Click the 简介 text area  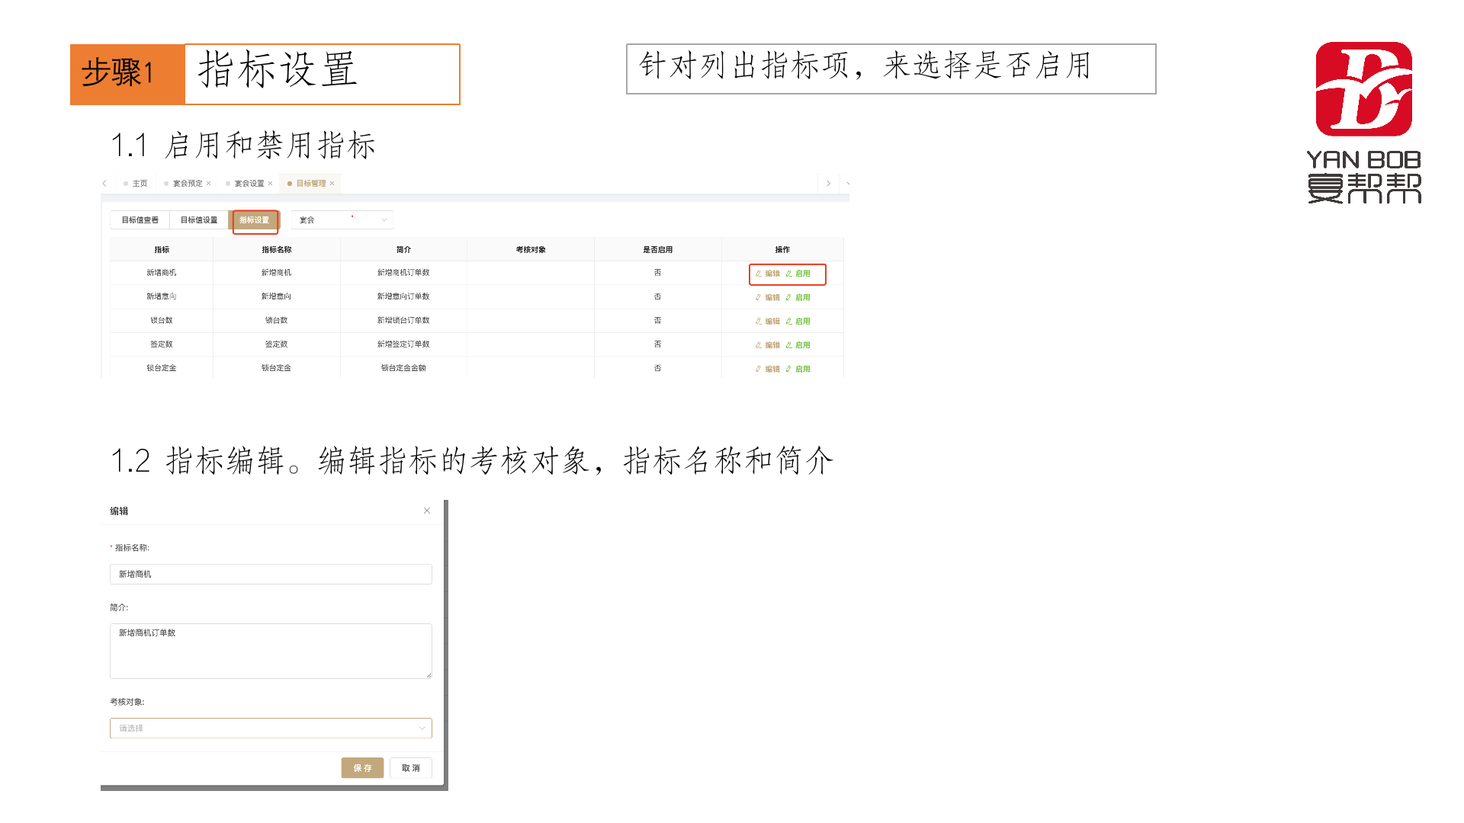click(x=271, y=651)
